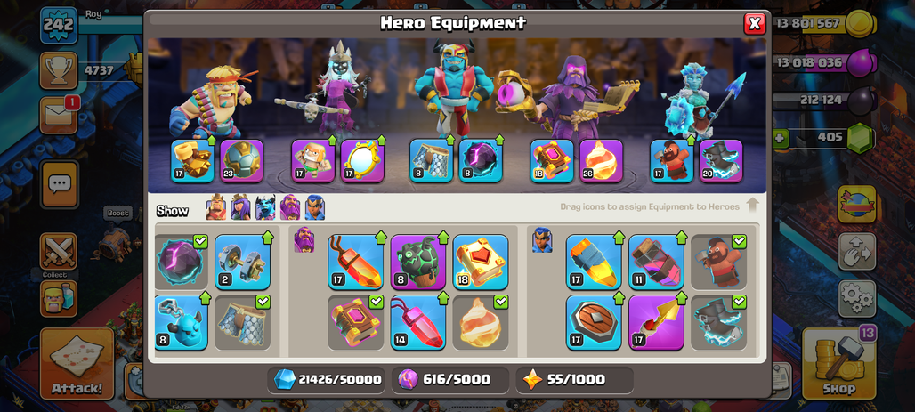The width and height of the screenshot is (915, 412).
Task: Filter equipment by Grand Warden
Action: click(x=290, y=207)
